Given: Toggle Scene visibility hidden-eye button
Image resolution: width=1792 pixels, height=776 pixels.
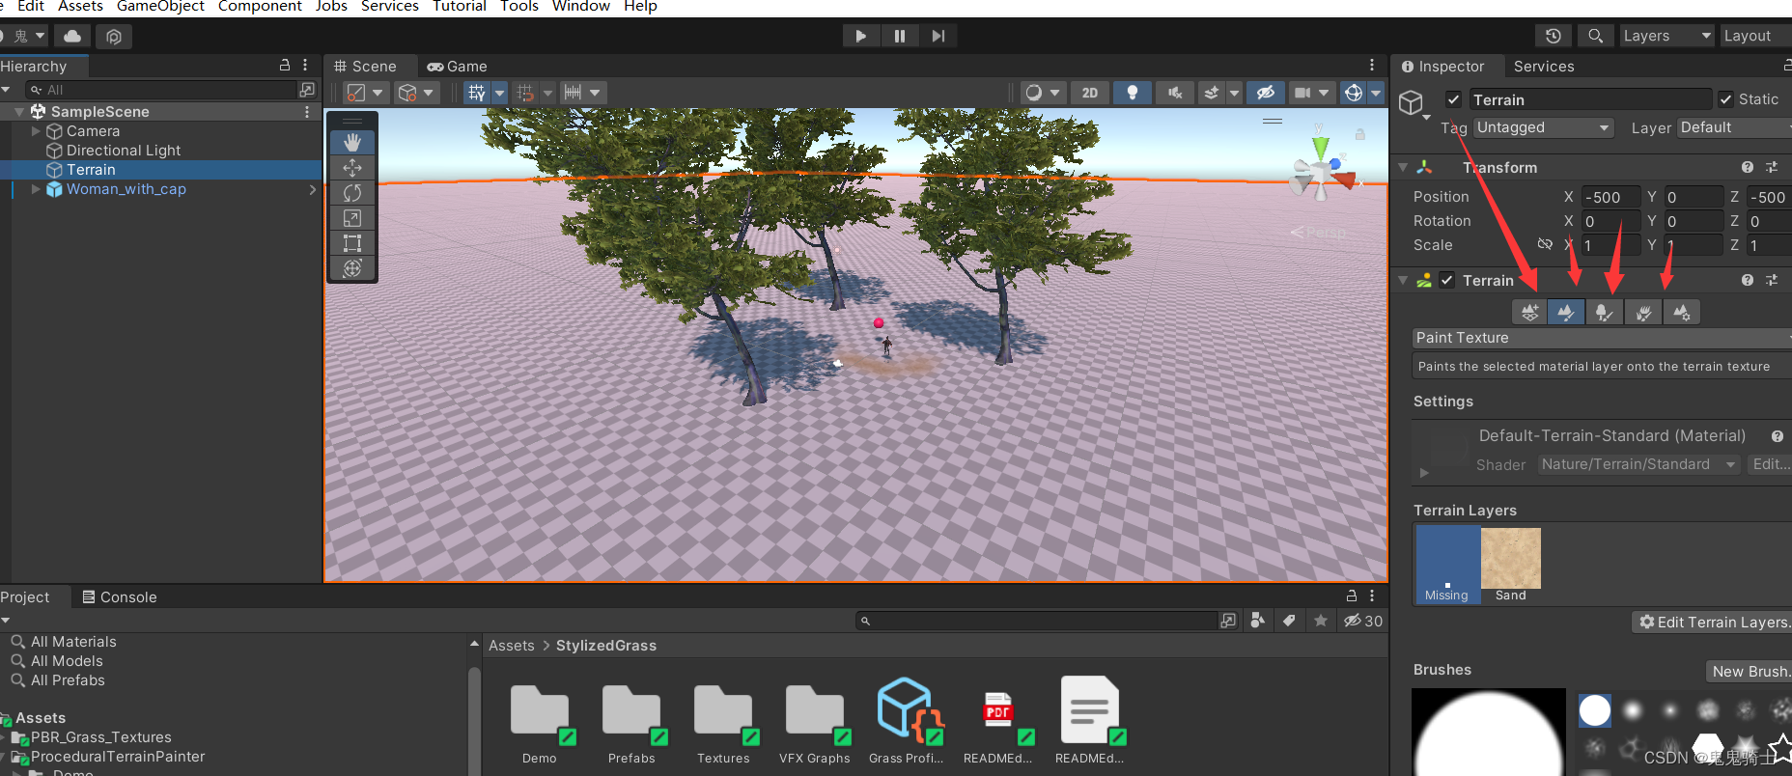Looking at the screenshot, I should click(x=1265, y=93).
